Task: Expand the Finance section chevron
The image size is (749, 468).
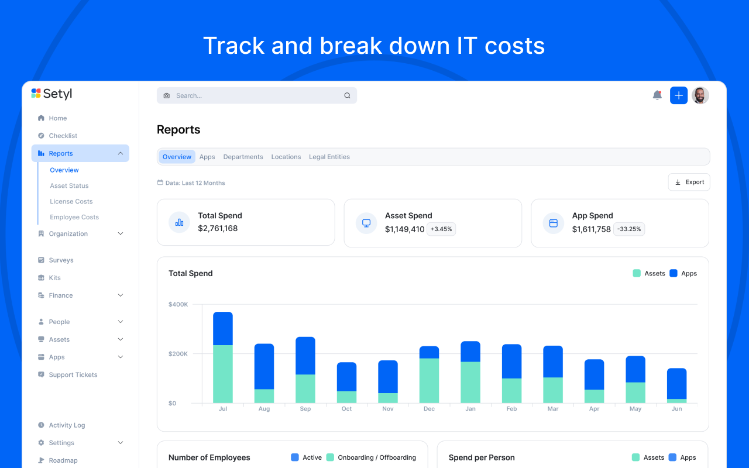Action: 121,295
